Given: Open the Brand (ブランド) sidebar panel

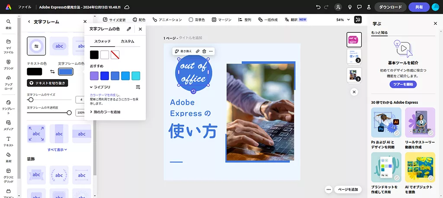Looking at the screenshot, I should (x=9, y=65).
